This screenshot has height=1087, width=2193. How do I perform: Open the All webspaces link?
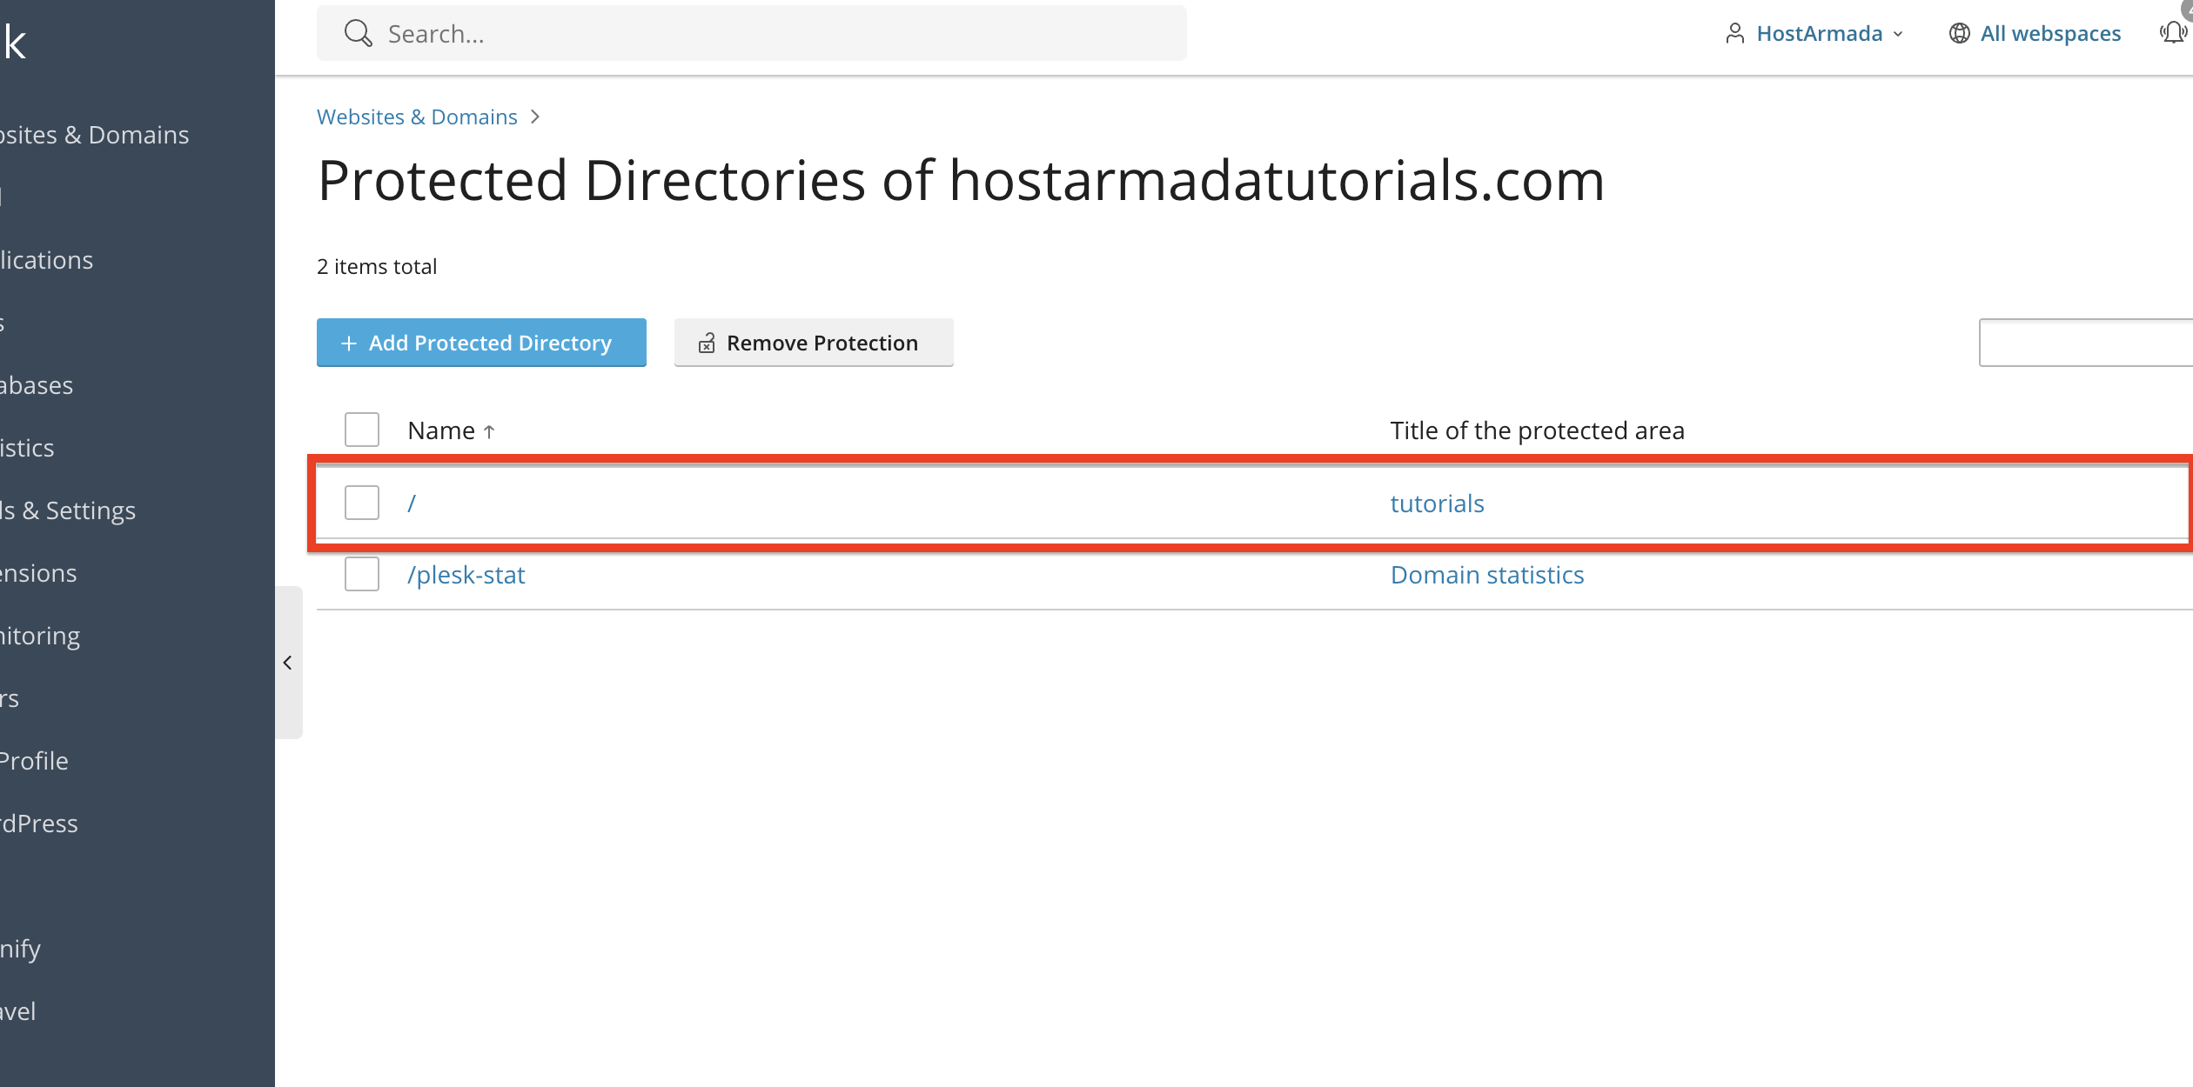(2050, 34)
